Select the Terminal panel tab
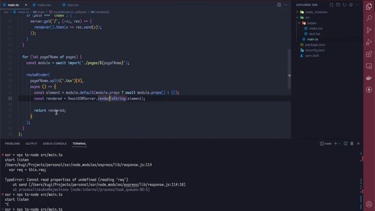The image size is (375, 211). (x=80, y=144)
